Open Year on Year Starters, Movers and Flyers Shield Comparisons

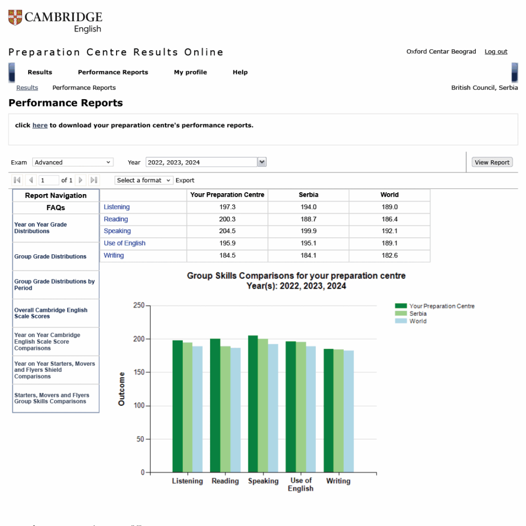pyautogui.click(x=54, y=370)
